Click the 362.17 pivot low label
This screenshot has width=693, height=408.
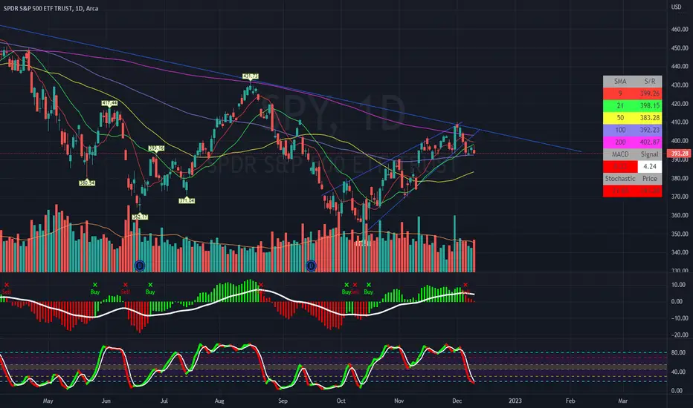pos(140,217)
